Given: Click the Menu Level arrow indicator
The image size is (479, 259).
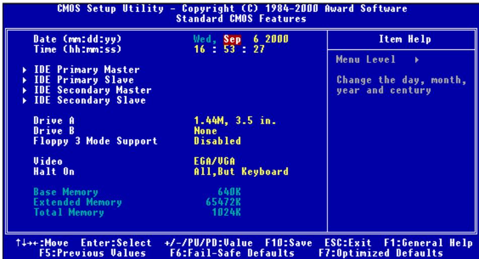Looking at the screenshot, I should tap(417, 60).
